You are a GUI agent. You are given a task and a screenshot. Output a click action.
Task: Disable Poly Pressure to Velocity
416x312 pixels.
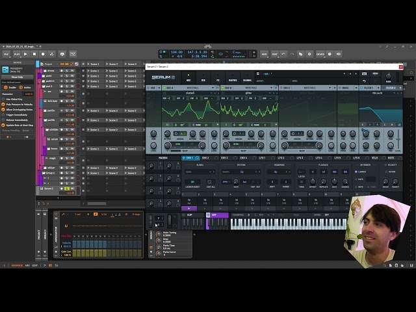[x=3, y=105]
